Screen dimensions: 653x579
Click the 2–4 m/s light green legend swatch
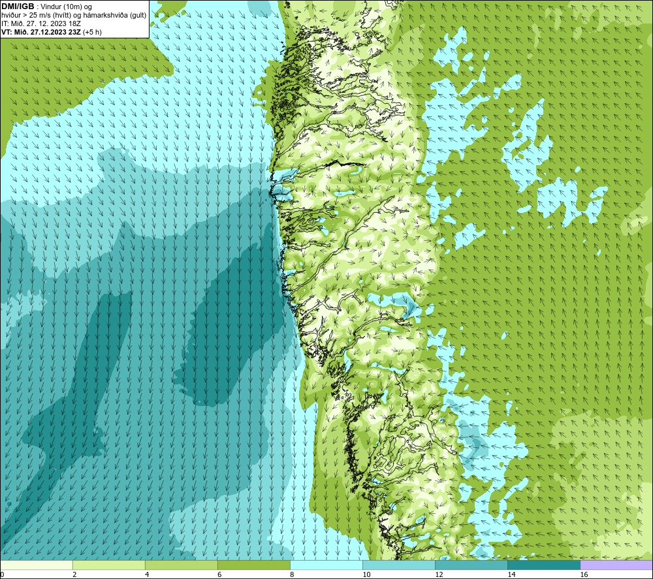click(x=109, y=565)
